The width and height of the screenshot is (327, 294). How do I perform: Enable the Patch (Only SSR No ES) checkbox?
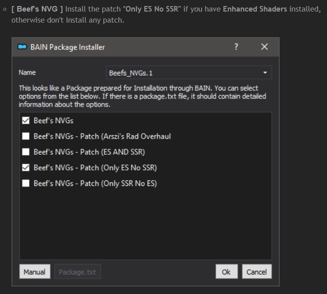[26, 183]
